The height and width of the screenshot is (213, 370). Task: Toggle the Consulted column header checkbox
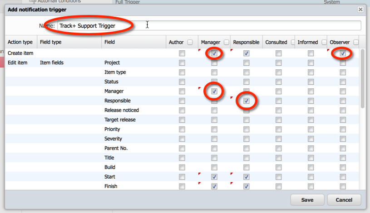pos(292,42)
